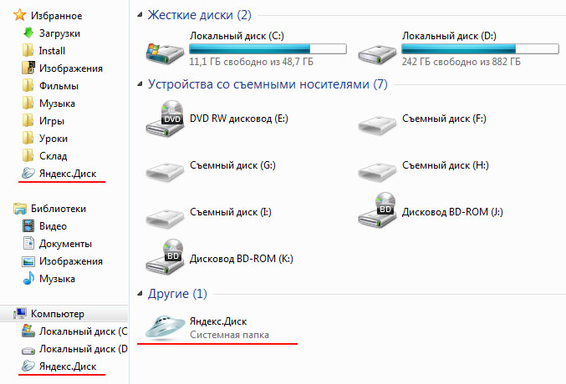Collapse the Жесткие диски group arrow
566x384 pixels.
pos(140,16)
